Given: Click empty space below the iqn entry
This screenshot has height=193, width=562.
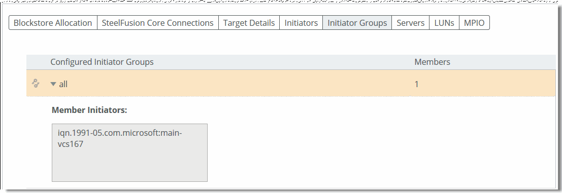Looking at the screenshot, I should point(129,165).
